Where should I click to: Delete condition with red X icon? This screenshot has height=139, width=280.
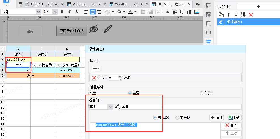tap(251, 15)
